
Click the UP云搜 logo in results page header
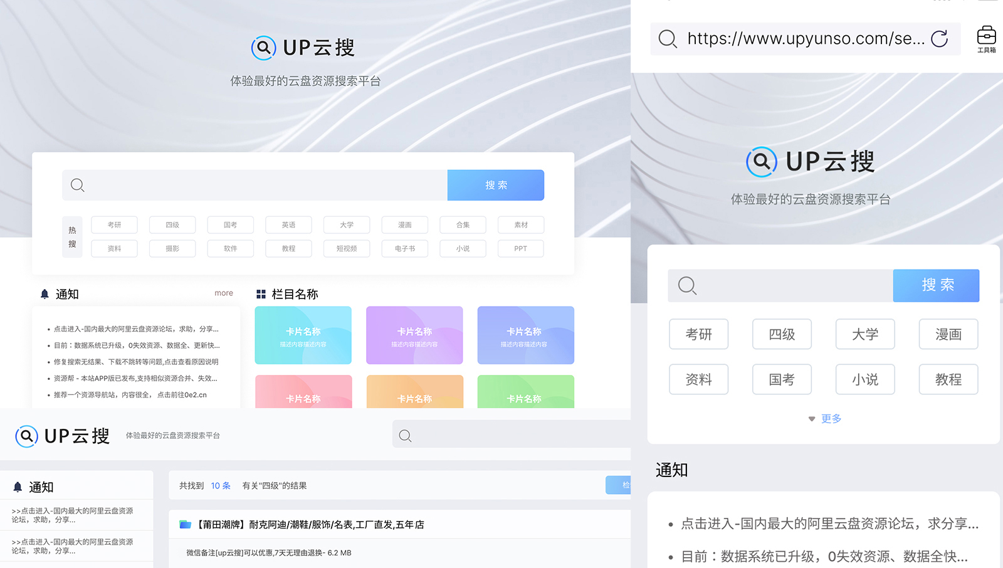pyautogui.click(x=63, y=436)
